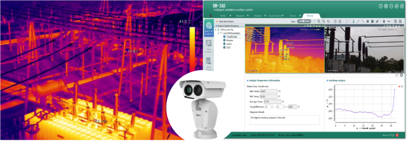
Task: Select the filled rectangle area tool
Action: (x=372, y=21)
